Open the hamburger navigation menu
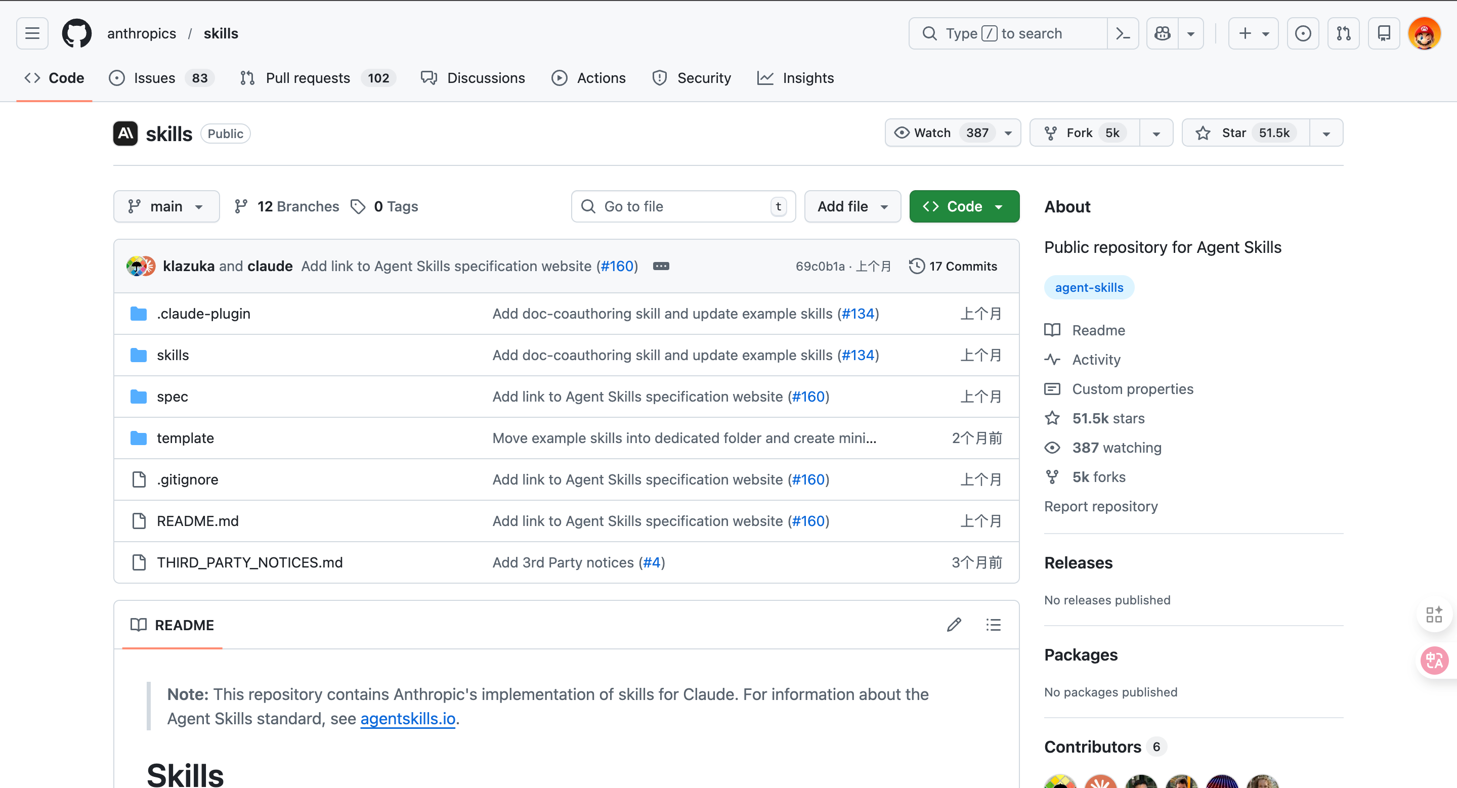1457x788 pixels. [32, 33]
